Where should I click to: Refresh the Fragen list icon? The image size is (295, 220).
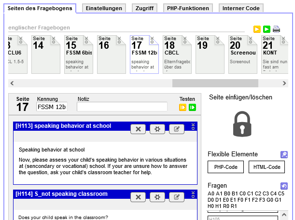[284, 186]
